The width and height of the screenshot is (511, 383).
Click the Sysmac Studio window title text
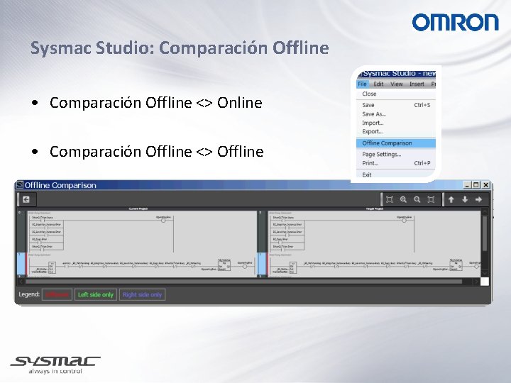point(399,74)
